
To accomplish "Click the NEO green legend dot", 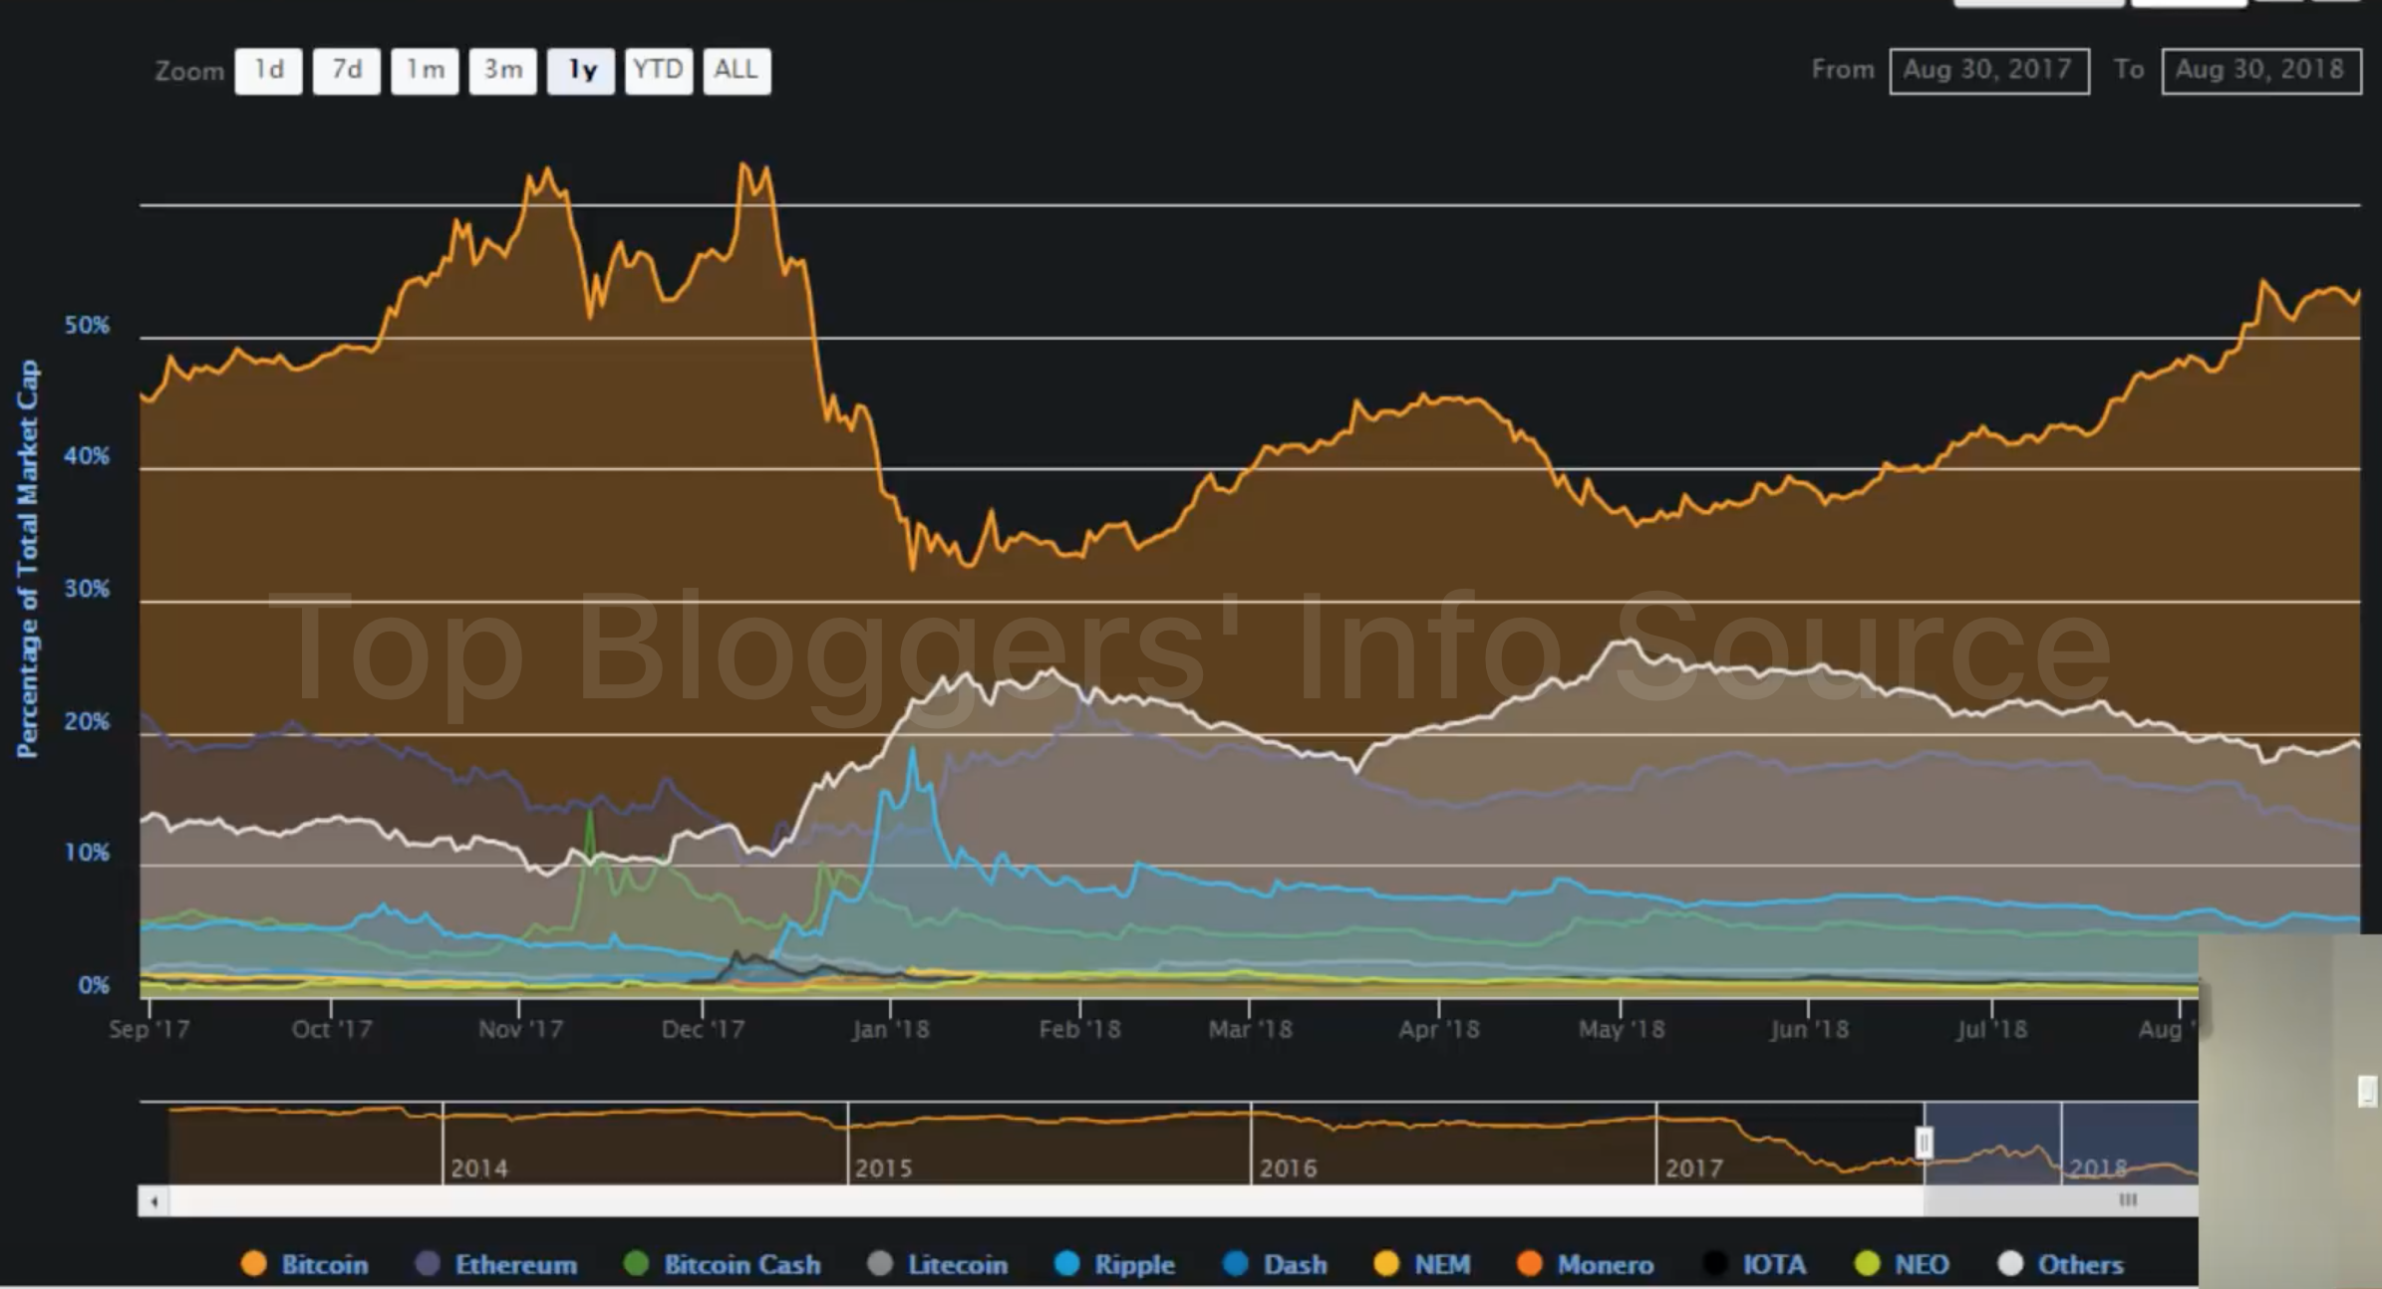I will click(x=1867, y=1264).
